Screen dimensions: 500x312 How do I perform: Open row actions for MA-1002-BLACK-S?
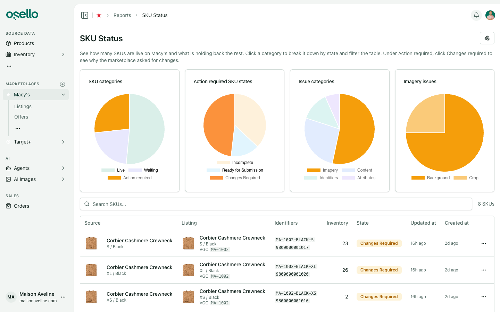click(x=484, y=243)
